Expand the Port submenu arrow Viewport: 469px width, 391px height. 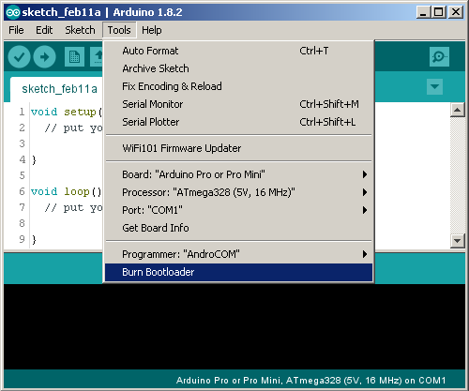[x=365, y=210]
